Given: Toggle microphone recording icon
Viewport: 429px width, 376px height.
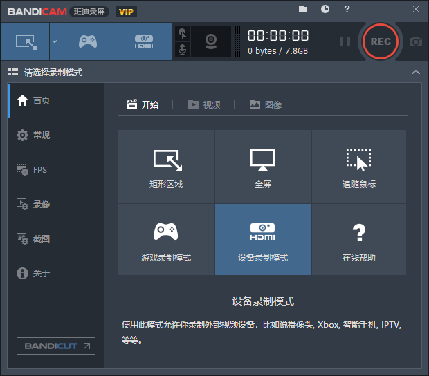Looking at the screenshot, I should click(182, 50).
